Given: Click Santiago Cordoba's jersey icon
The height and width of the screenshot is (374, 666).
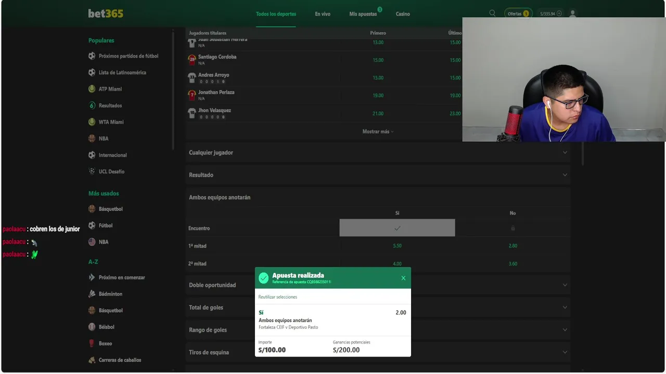Looking at the screenshot, I should [x=192, y=60].
